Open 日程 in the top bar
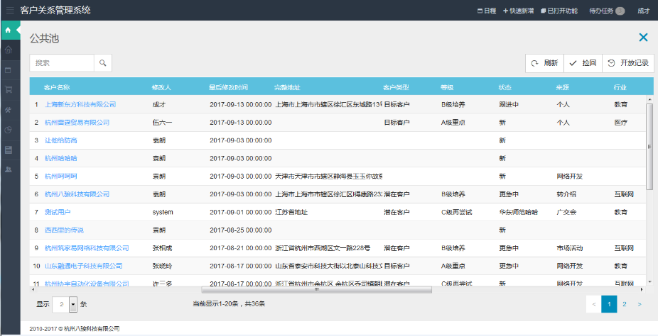 click(x=487, y=11)
